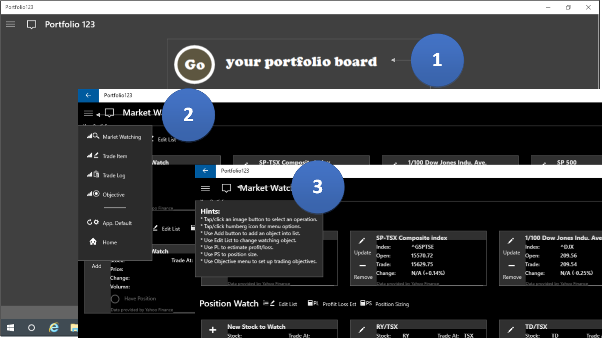602x338 pixels.
Task: Open the Windows Start menu
Action: pos(11,327)
